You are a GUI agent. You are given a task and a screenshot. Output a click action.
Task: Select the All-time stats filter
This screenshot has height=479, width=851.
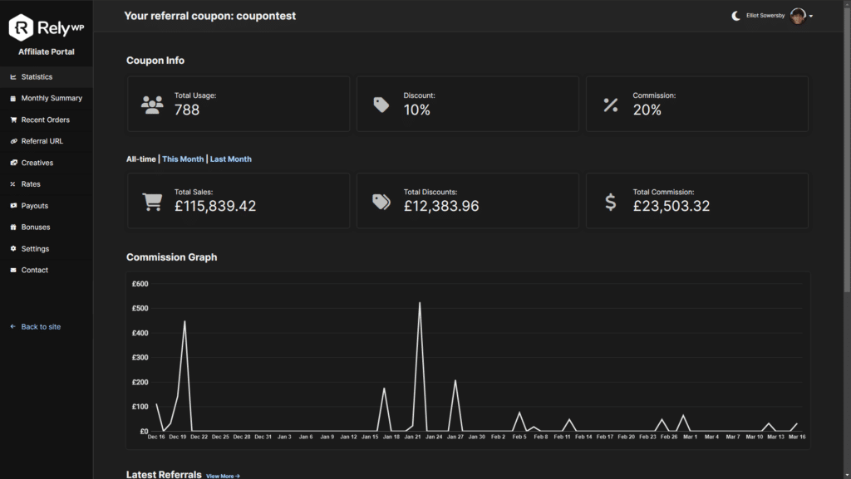[x=141, y=159]
